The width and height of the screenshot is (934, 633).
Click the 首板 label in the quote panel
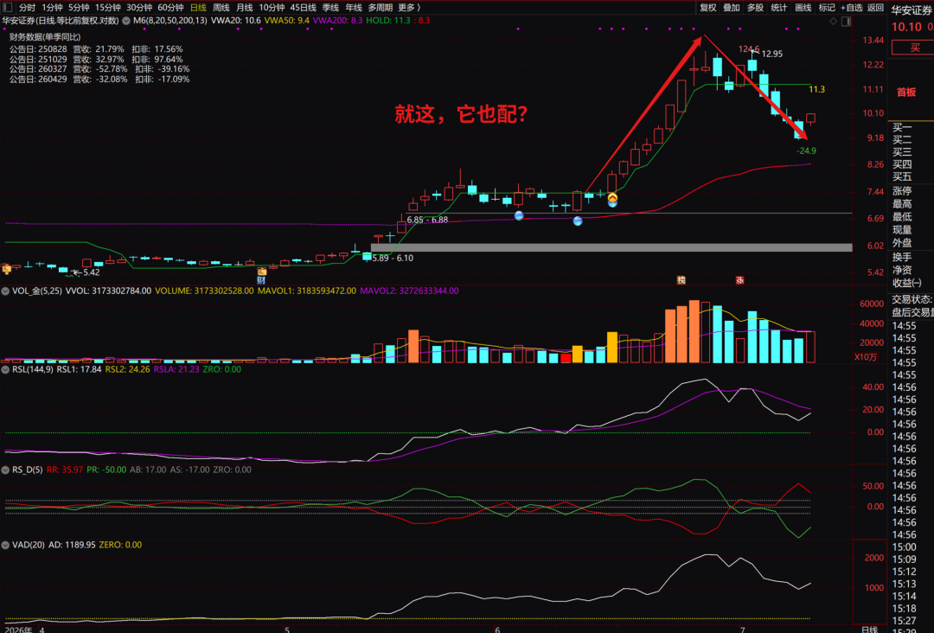click(906, 93)
